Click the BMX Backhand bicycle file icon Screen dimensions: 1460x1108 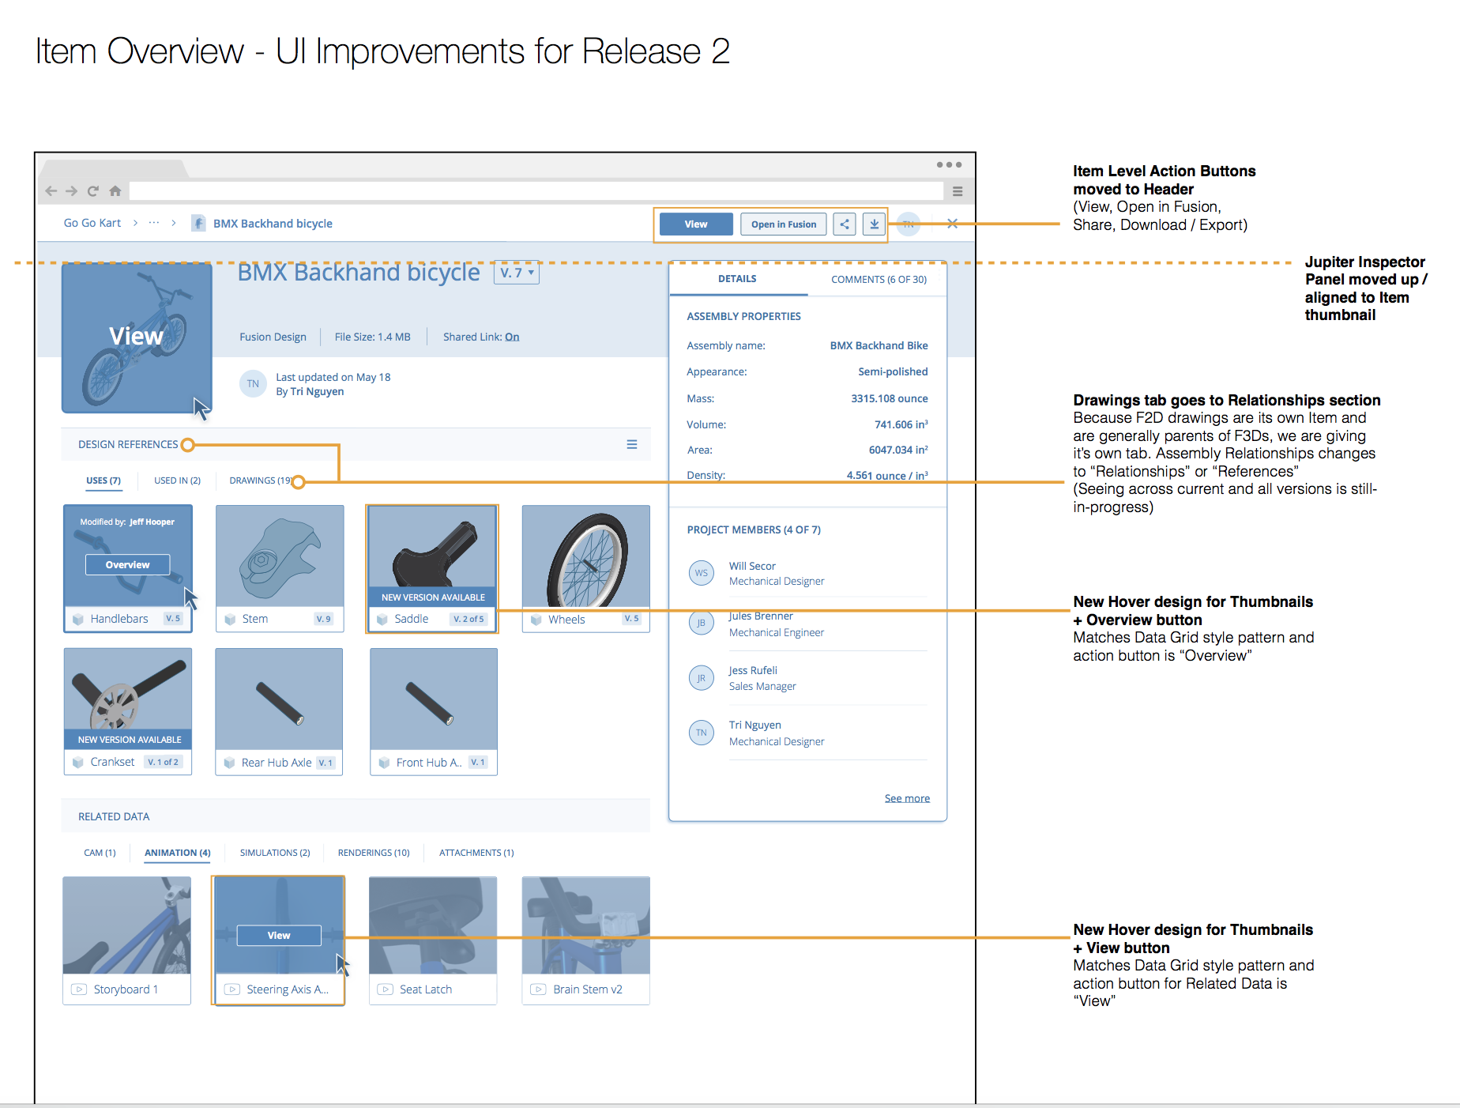[199, 224]
